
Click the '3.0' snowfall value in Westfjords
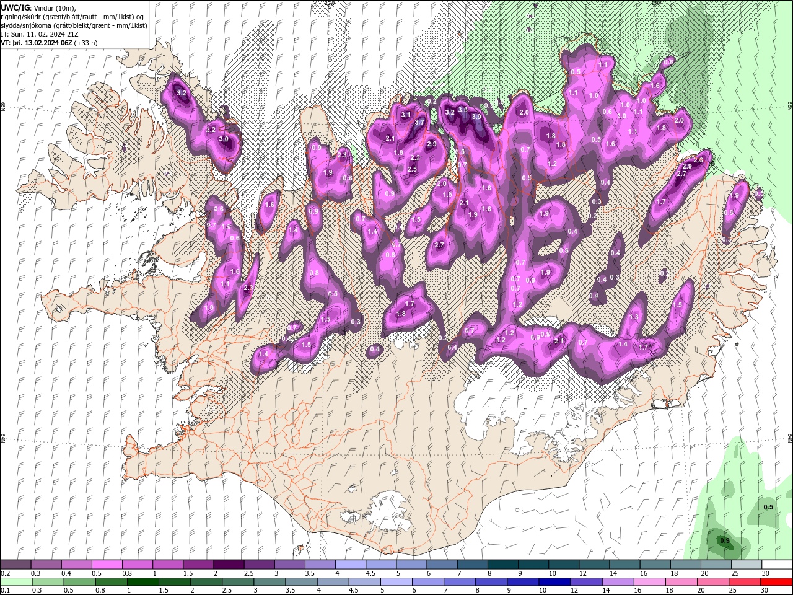click(x=224, y=139)
